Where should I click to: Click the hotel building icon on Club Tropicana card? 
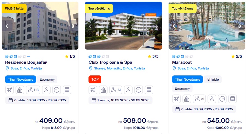click(x=103, y=90)
